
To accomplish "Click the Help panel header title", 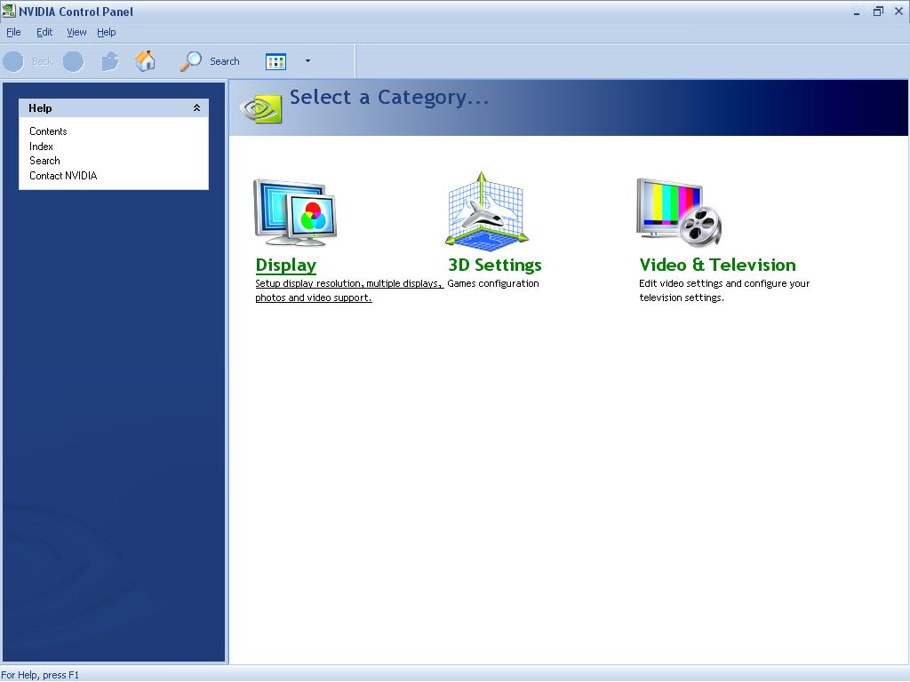I will pyautogui.click(x=40, y=108).
